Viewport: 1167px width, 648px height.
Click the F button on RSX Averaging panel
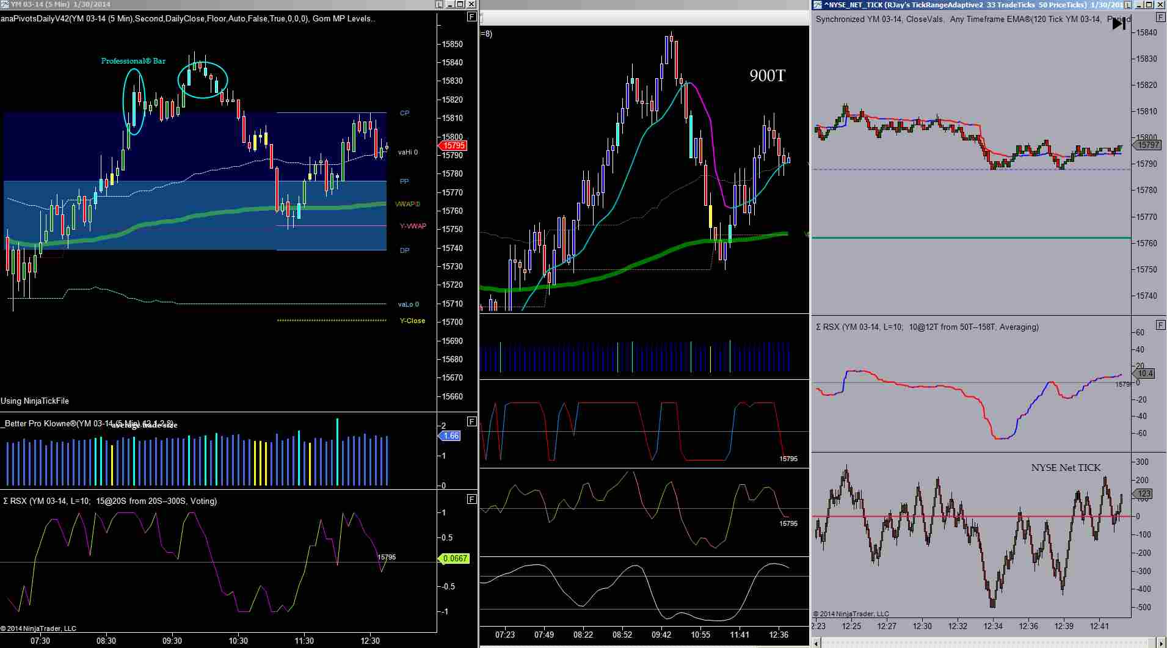pyautogui.click(x=1160, y=325)
